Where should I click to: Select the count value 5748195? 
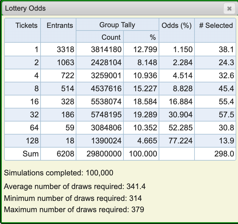[106, 115]
